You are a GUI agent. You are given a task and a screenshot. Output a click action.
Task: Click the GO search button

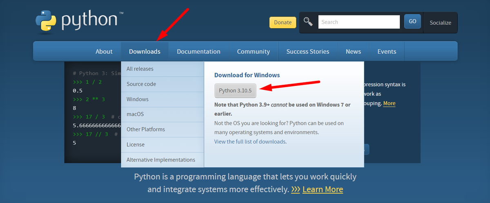tap(412, 22)
